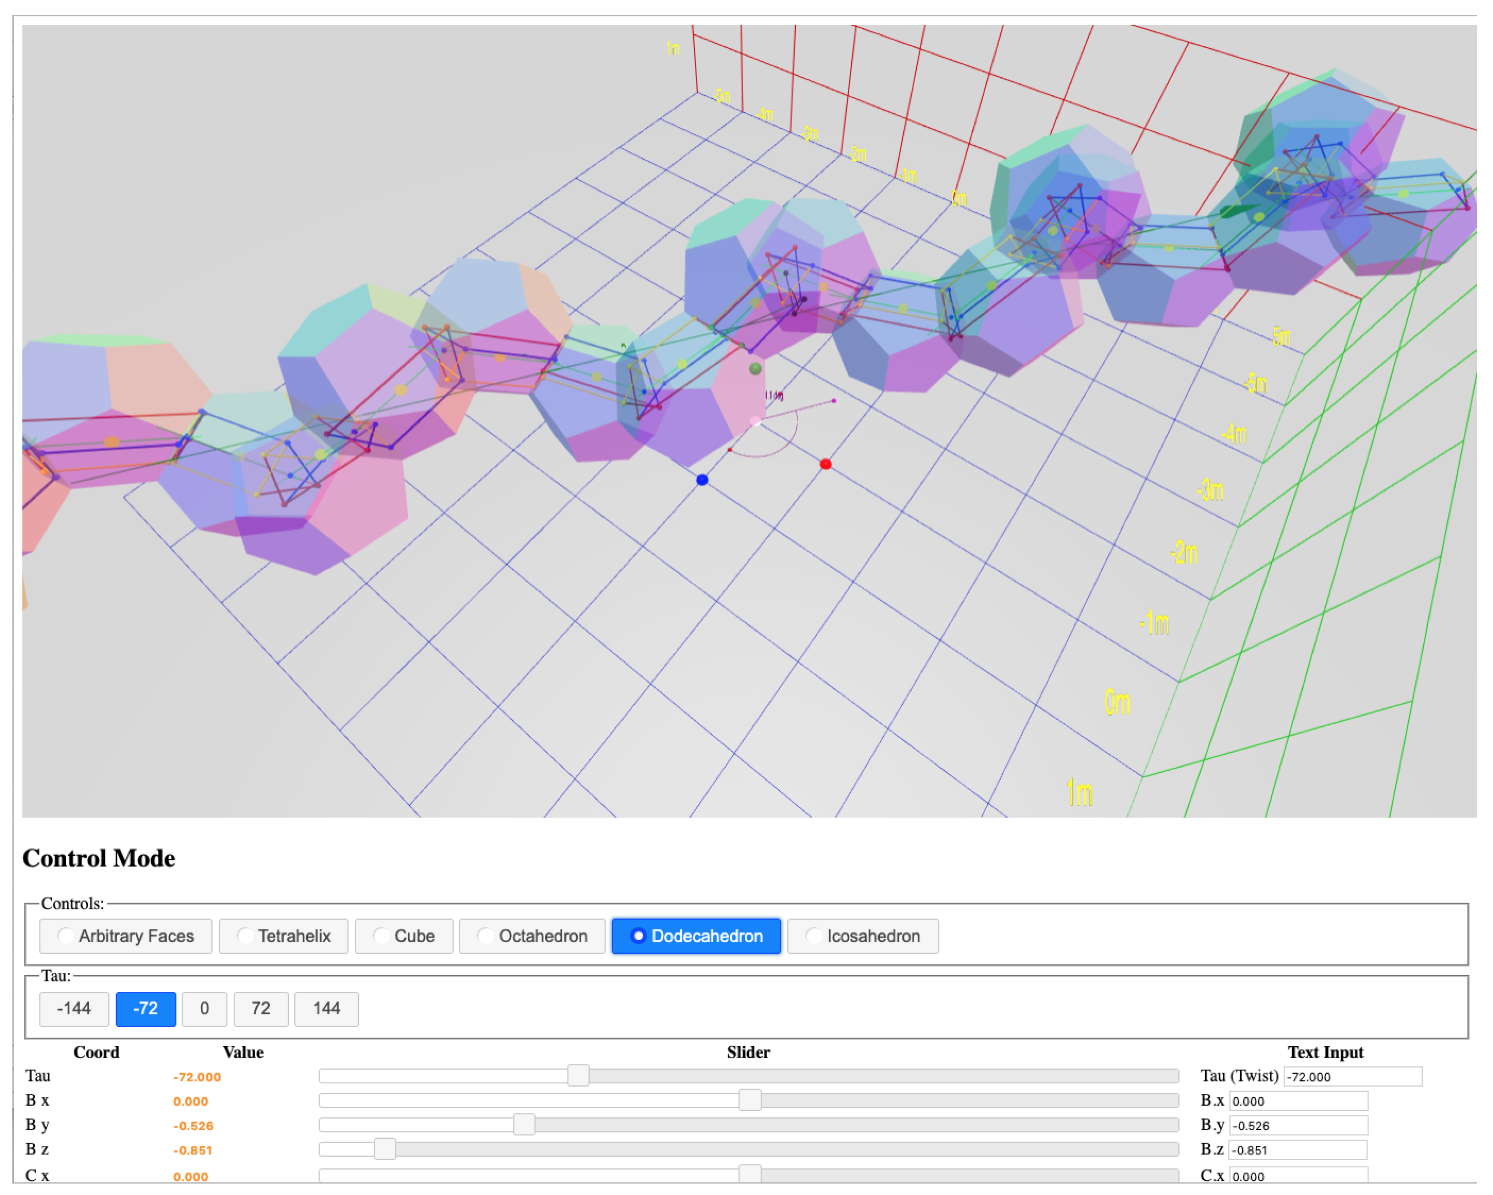
Task: Select the Cube radio button
Action: point(404,936)
